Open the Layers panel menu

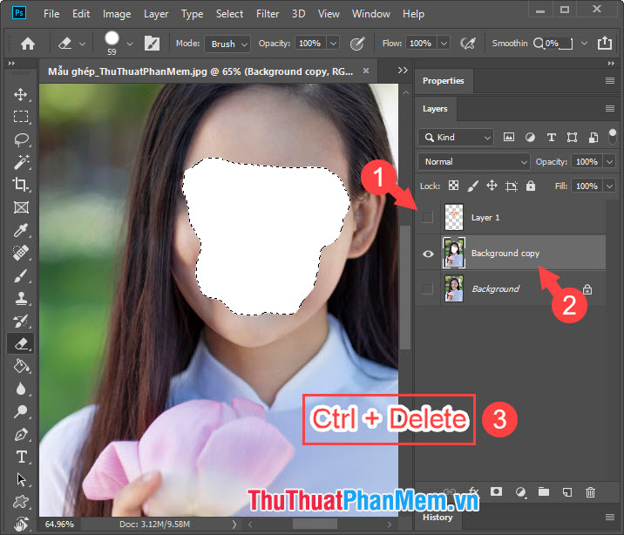click(610, 109)
